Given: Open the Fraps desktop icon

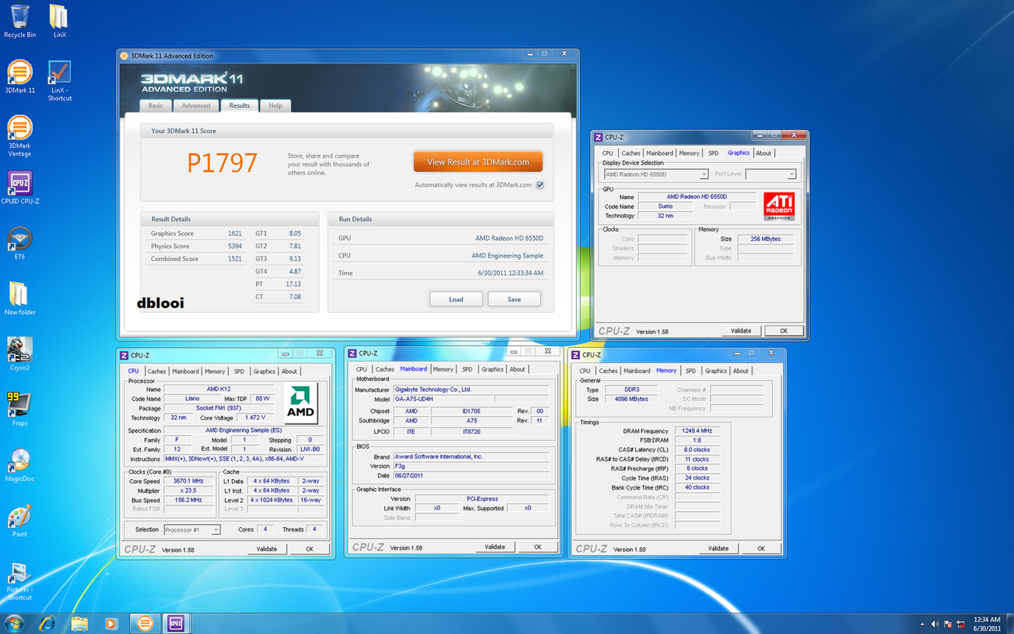Looking at the screenshot, I should point(19,406).
